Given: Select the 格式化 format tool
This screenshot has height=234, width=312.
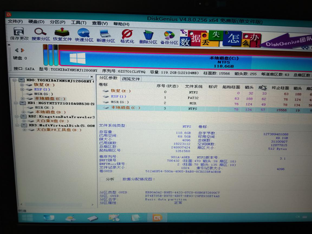Looking at the screenshot, I should click(127, 36).
